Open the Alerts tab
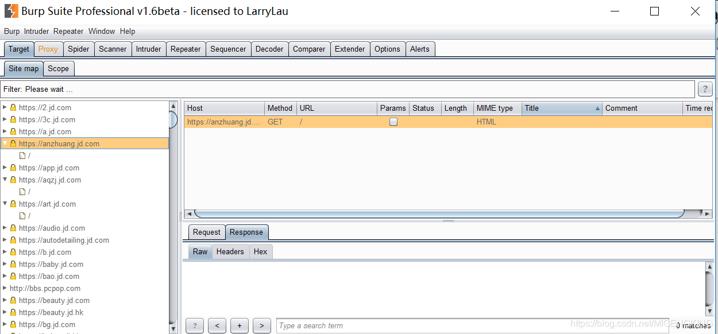Screen dimensions: 718x334 (420, 49)
